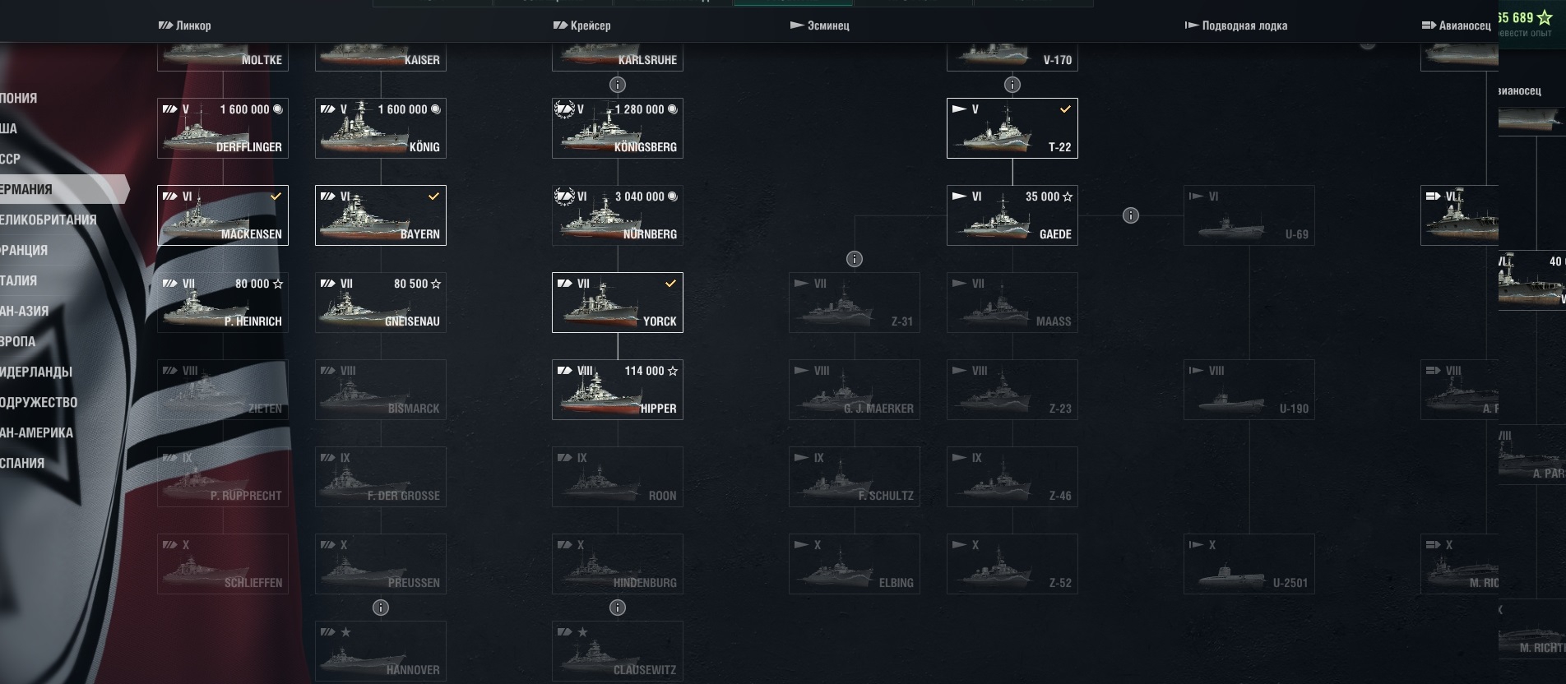1566x684 pixels.
Task: Select the König battleship card
Action: pyautogui.click(x=381, y=128)
